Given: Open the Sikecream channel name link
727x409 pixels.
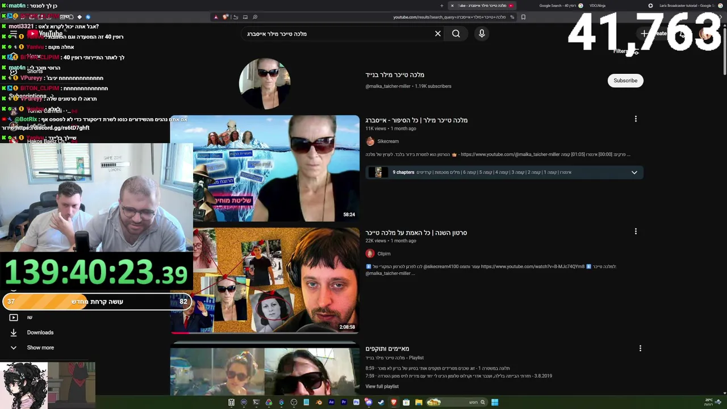Looking at the screenshot, I should click(388, 141).
